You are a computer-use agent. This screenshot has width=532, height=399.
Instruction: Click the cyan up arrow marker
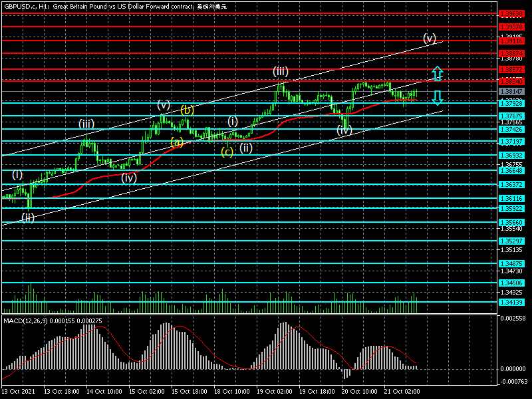[x=436, y=73]
